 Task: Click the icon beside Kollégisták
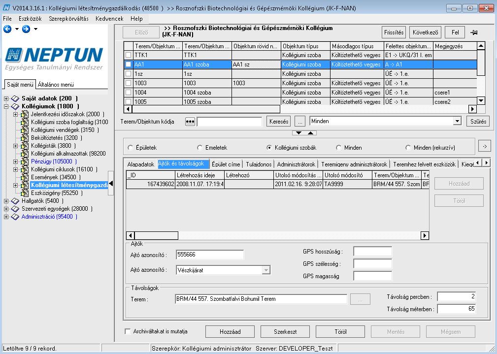point(25,146)
